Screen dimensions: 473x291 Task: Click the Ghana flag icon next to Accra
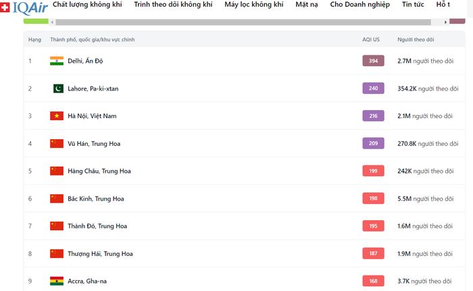[x=57, y=281]
